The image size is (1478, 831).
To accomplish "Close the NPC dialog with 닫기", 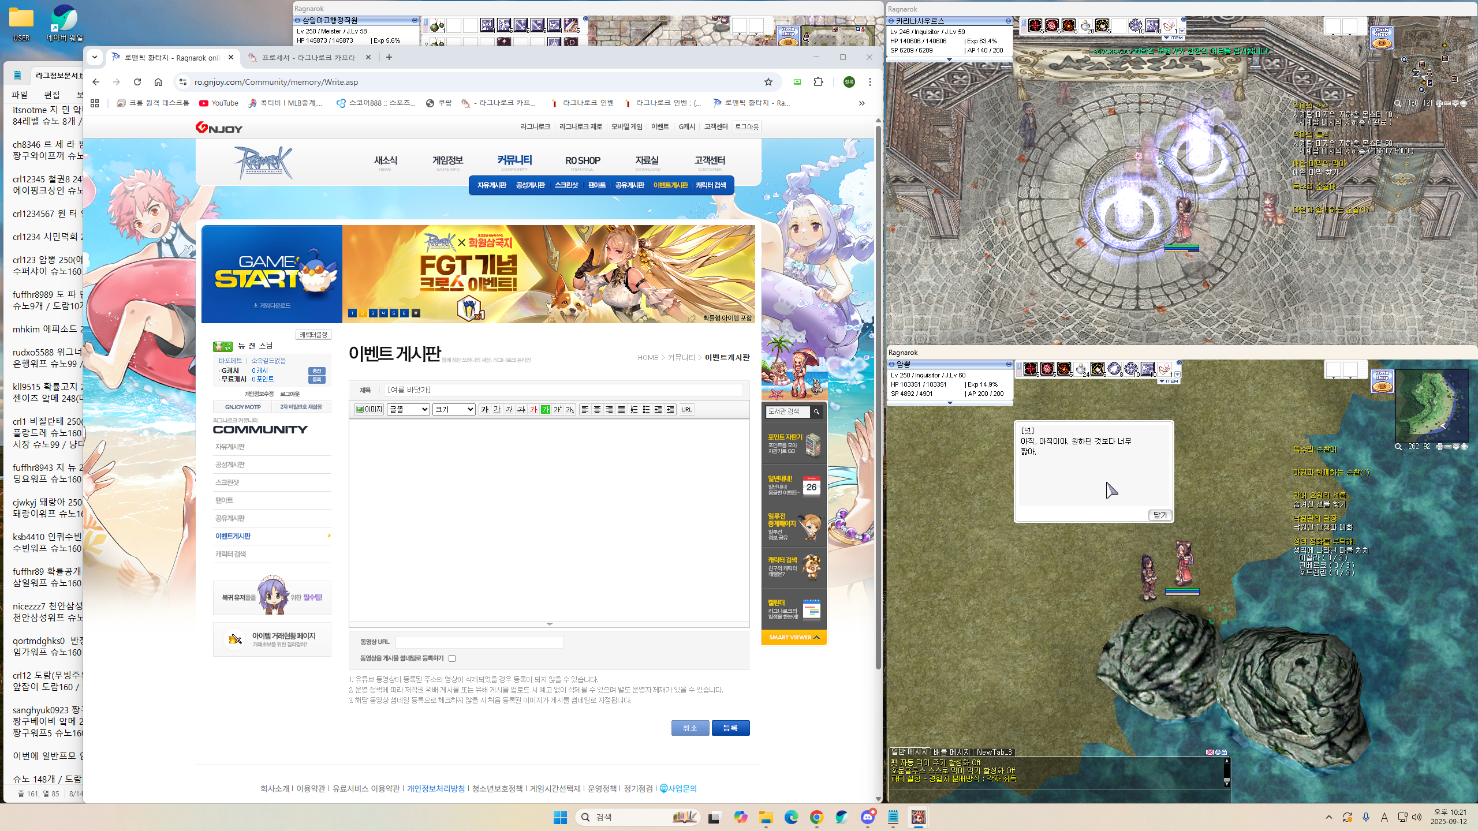I will click(1160, 515).
